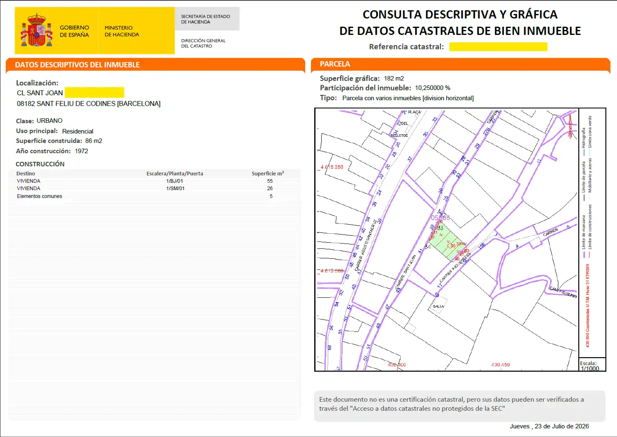Image resolution: width=617 pixels, height=437 pixels.
Task: Click the map x-coordinate label '430.450'
Action: point(500,365)
